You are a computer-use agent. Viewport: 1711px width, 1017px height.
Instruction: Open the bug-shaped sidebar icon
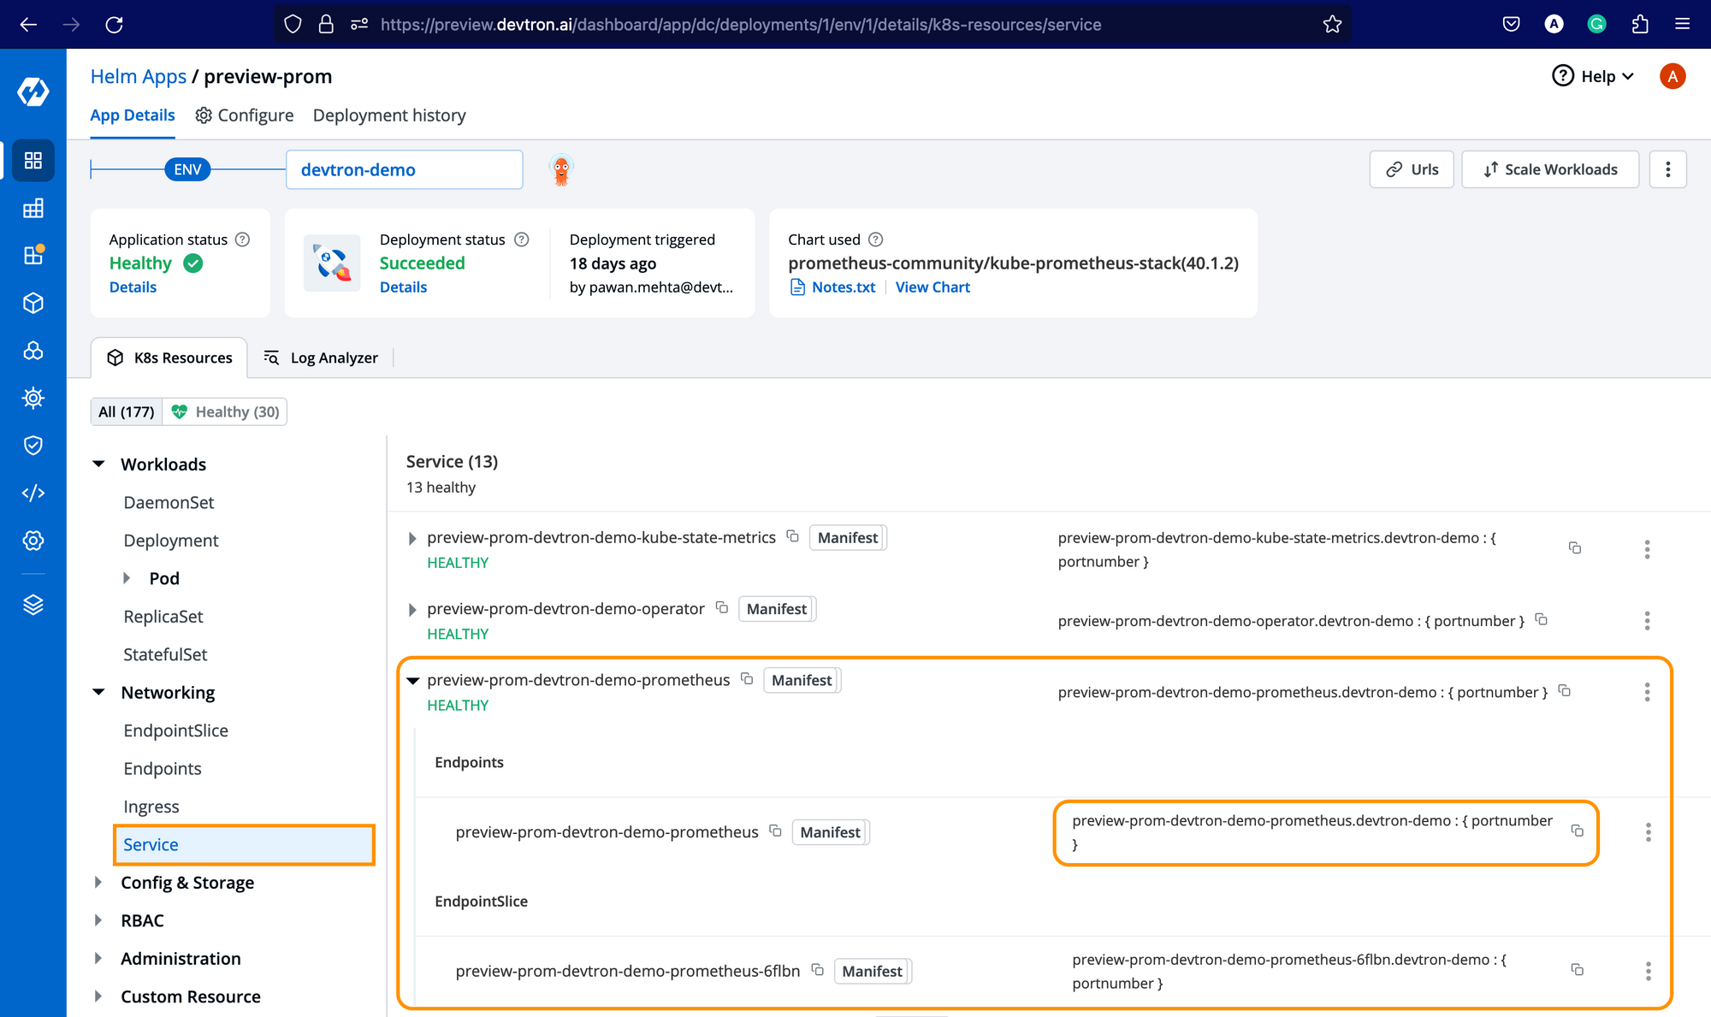coord(33,398)
